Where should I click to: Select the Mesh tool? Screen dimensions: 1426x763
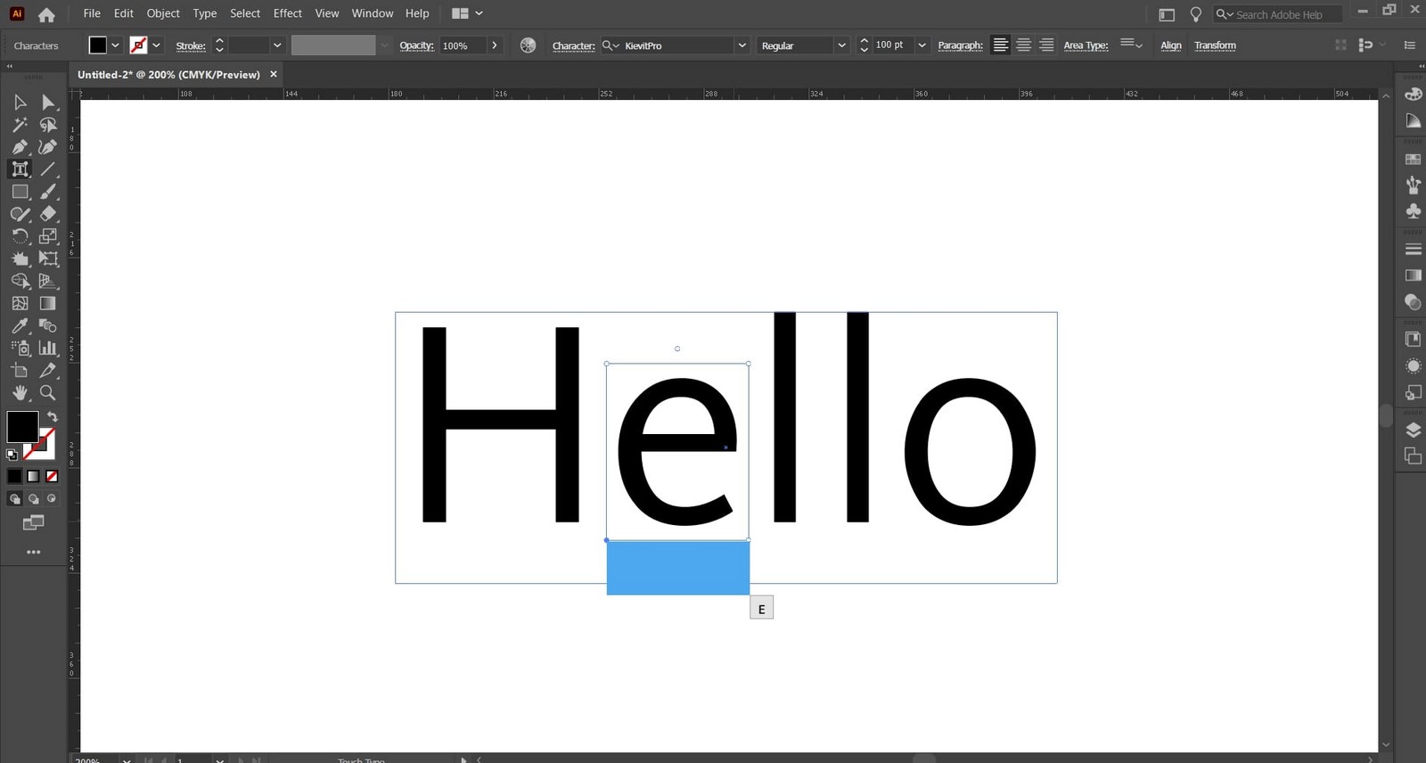[20, 303]
